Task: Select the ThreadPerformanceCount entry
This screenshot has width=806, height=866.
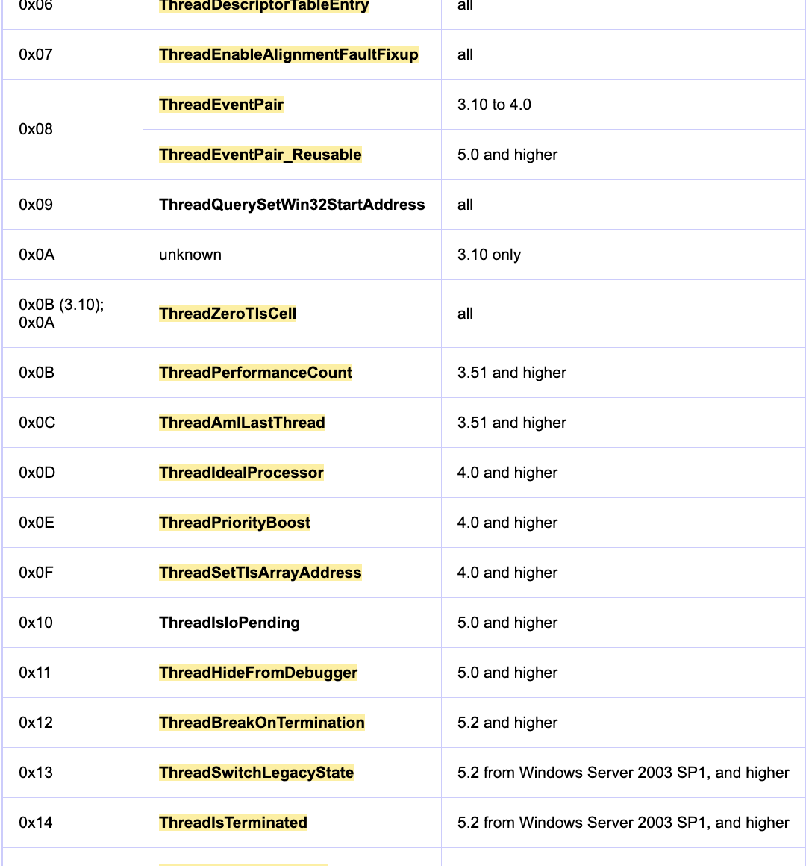Action: coord(255,373)
